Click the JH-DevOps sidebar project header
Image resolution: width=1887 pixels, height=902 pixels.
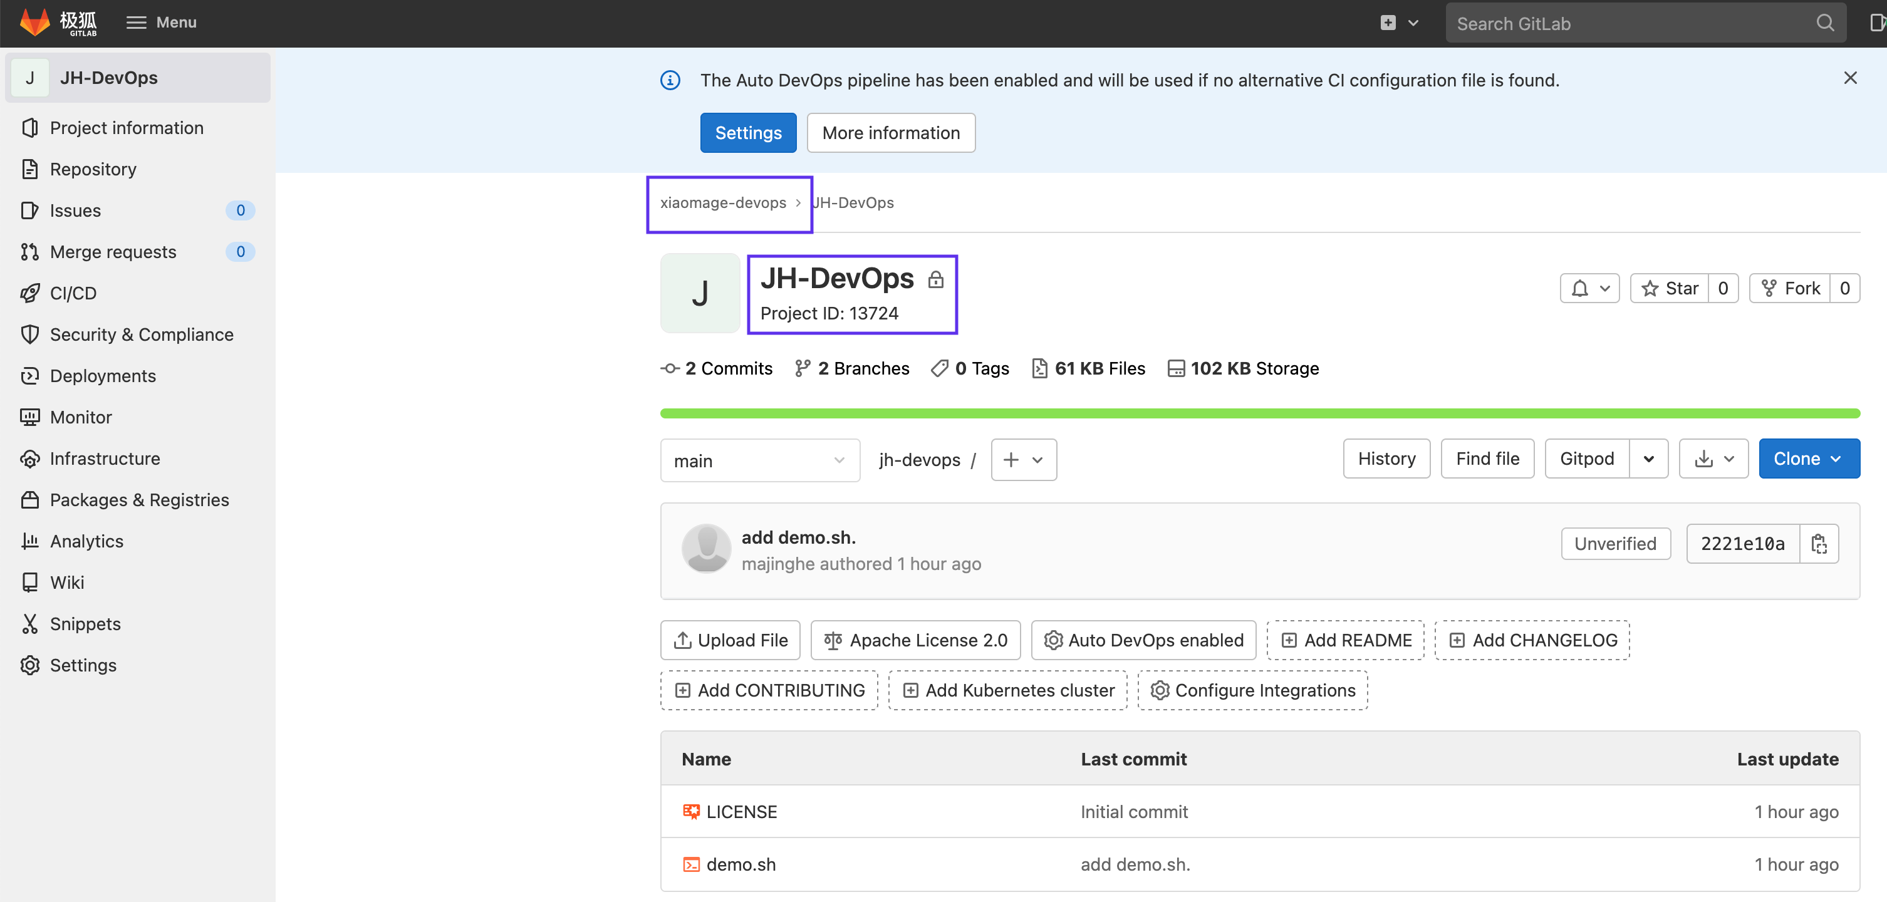138,78
